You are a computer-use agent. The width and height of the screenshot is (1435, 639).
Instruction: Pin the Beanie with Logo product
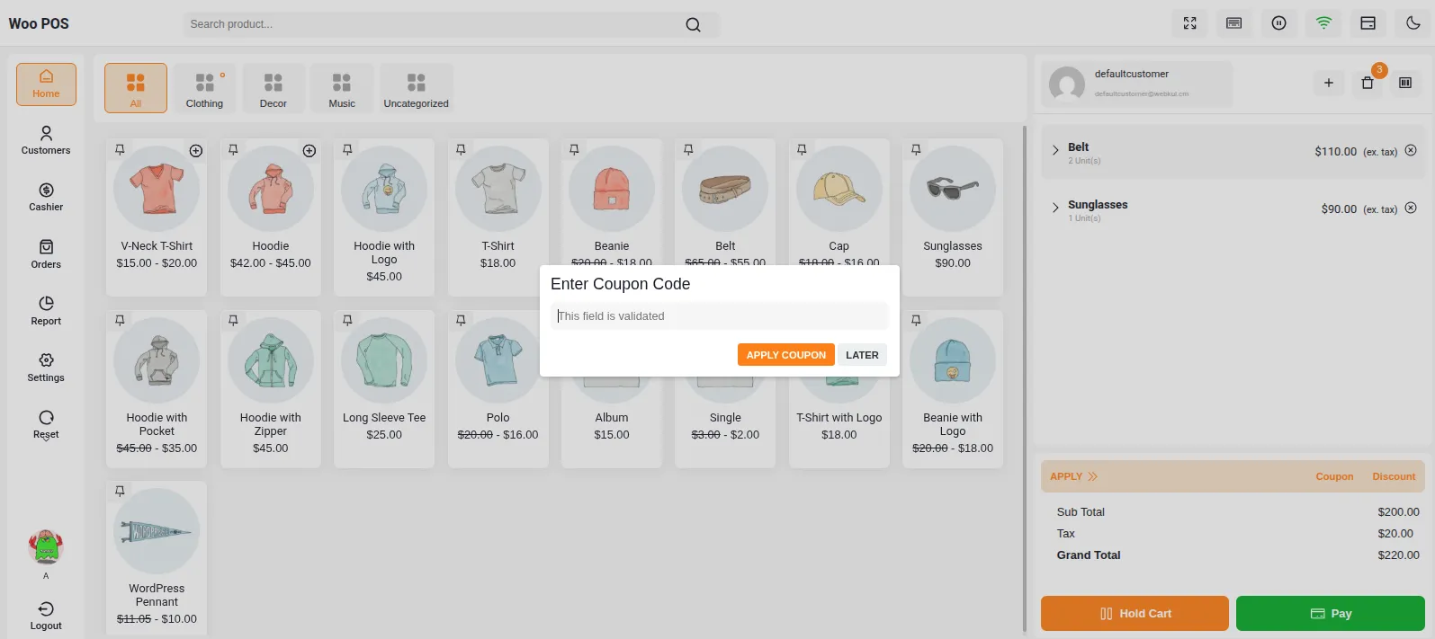pos(916,321)
